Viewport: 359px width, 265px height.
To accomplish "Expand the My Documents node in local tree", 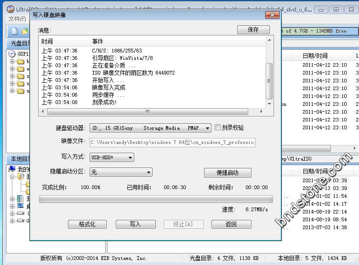I will 12,199.
